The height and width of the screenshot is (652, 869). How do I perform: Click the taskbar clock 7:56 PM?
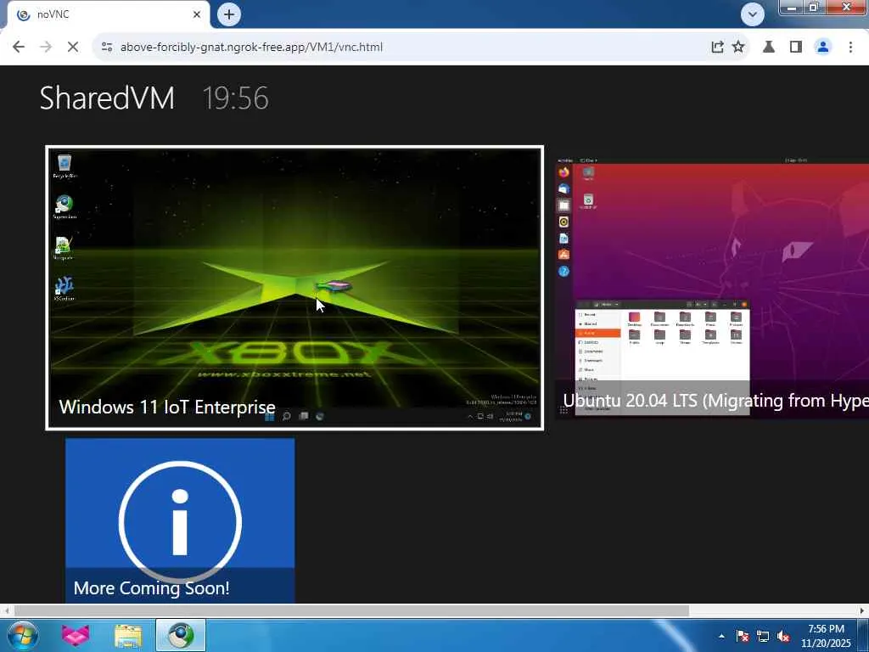pos(826,636)
